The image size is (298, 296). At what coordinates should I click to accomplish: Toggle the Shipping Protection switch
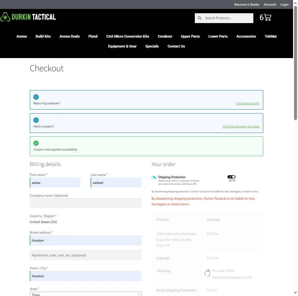click(x=232, y=177)
